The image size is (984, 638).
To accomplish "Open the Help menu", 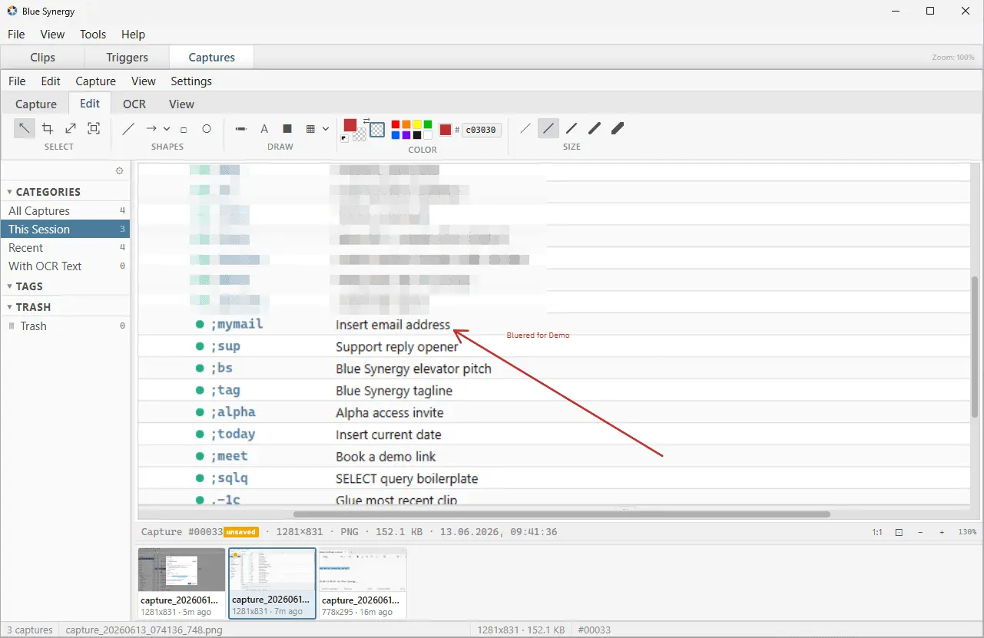I will (133, 35).
